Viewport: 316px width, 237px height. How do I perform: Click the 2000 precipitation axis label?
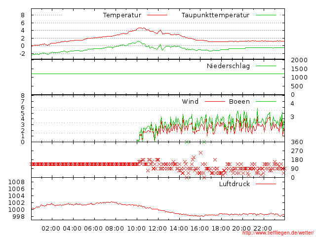click(x=299, y=60)
